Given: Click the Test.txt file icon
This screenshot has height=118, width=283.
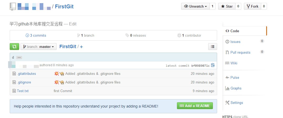Looking at the screenshot, I should point(14,91).
